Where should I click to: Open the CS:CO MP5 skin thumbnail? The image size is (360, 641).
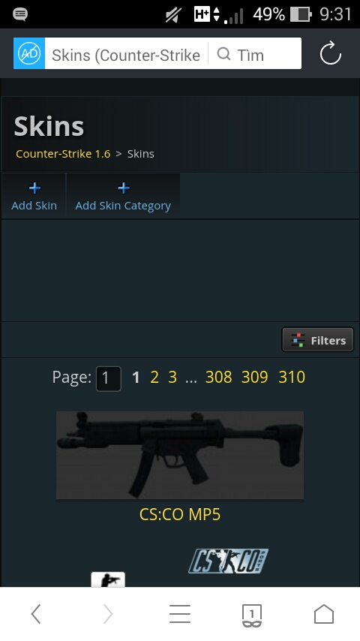180,455
